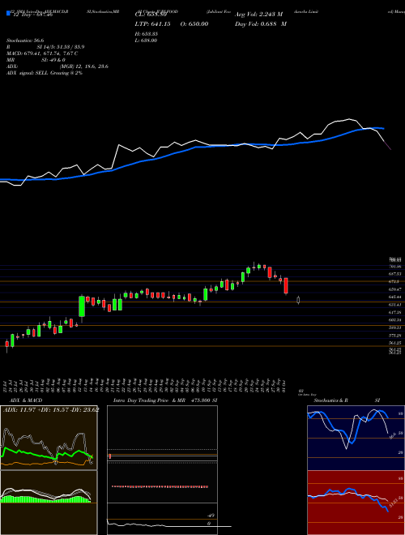Click the Day Vol: 0.688 M label
Image resolution: width=405 pixels, height=535 pixels.
[x=261, y=24]
